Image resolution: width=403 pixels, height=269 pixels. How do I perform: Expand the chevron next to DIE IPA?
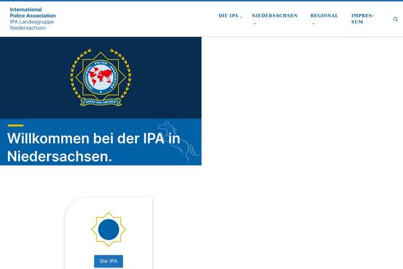241,17
